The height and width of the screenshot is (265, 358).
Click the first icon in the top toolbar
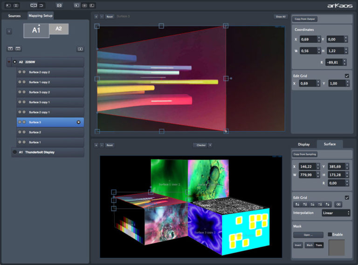(8, 5)
